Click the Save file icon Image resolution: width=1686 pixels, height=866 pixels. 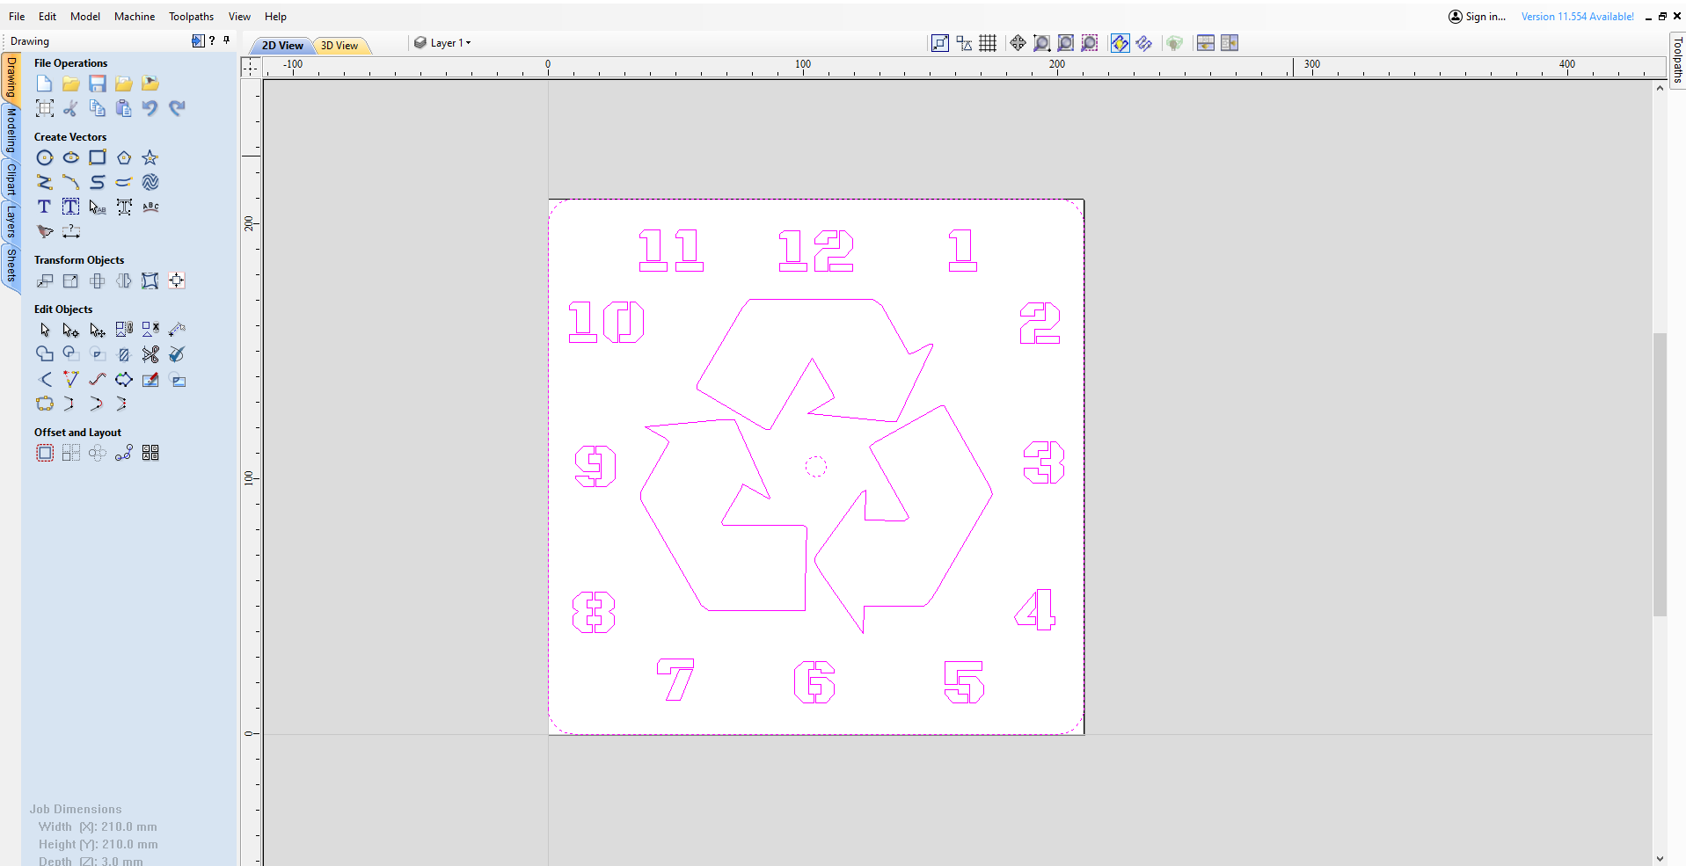[98, 84]
